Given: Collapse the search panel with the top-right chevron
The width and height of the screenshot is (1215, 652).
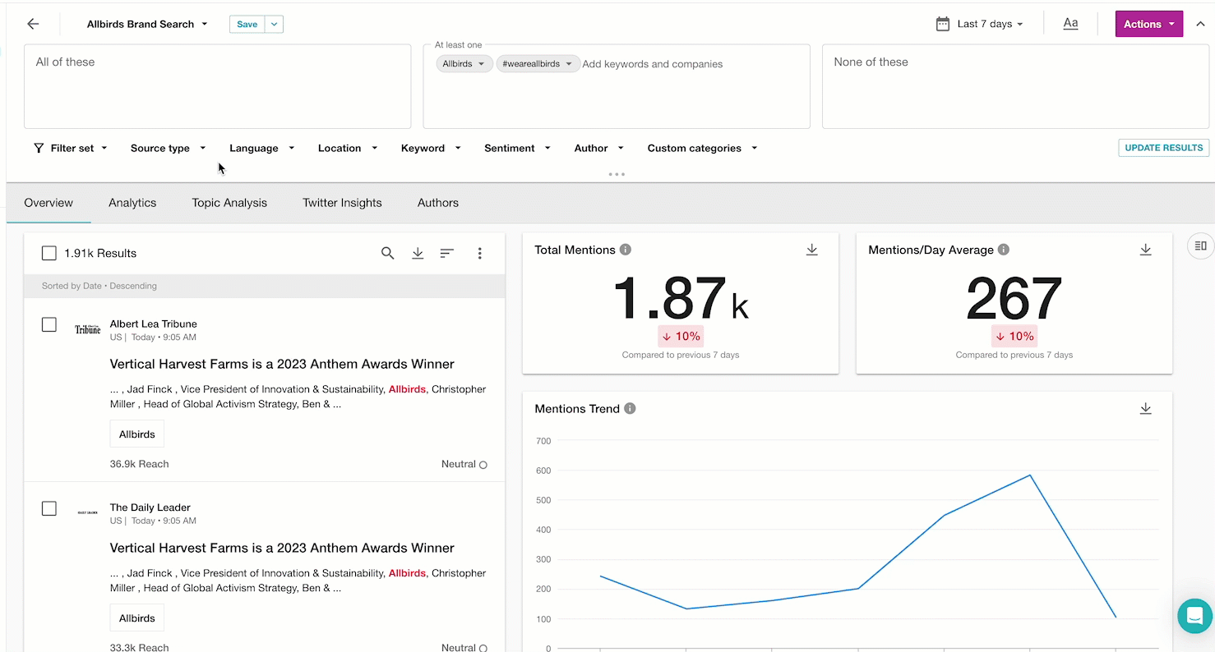Looking at the screenshot, I should (x=1200, y=24).
